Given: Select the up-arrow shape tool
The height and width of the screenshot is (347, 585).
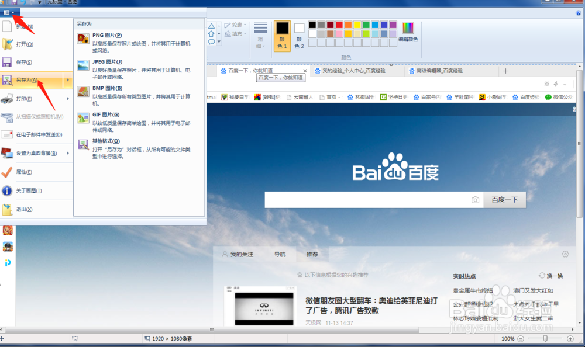Looking at the screenshot, I should [212, 34].
